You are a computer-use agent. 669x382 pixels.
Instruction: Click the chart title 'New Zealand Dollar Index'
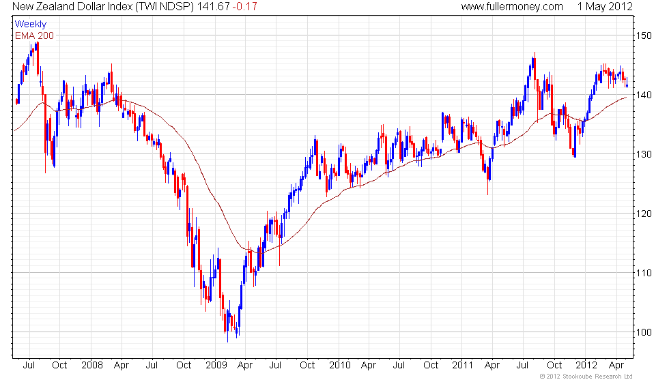point(72,6)
